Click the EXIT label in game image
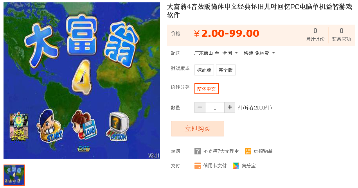 pyautogui.click(x=84, y=149)
